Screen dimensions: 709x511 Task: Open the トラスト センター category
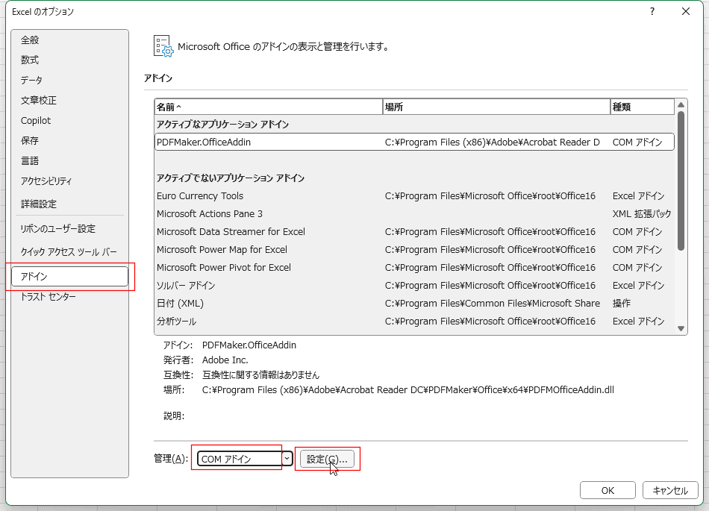[48, 297]
